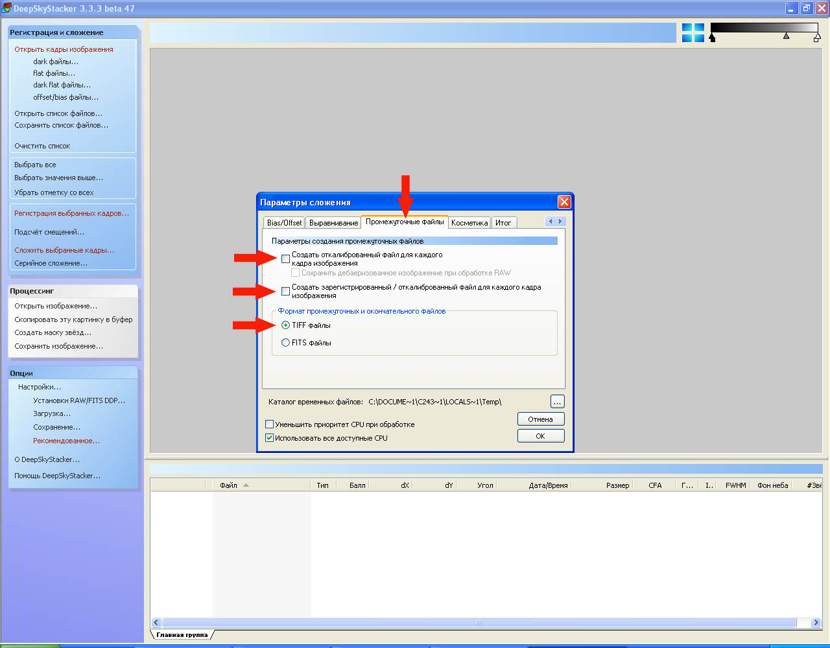Close the Параметры сложения dialog
Viewport: 830px width, 648px height.
point(564,202)
